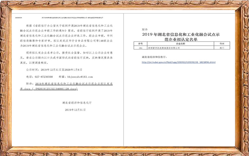Screen dimensions: 249x156
Task: Click the company name 钟祥新宇机电制造股份有限公司
Action: [167, 48]
